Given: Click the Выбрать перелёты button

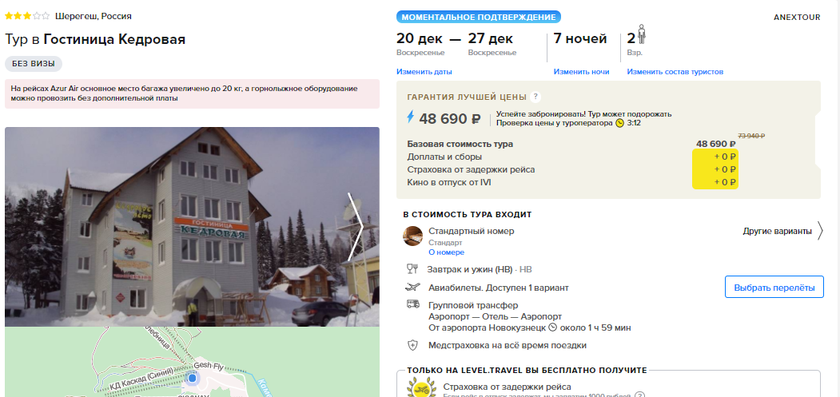Looking at the screenshot, I should click(x=774, y=288).
